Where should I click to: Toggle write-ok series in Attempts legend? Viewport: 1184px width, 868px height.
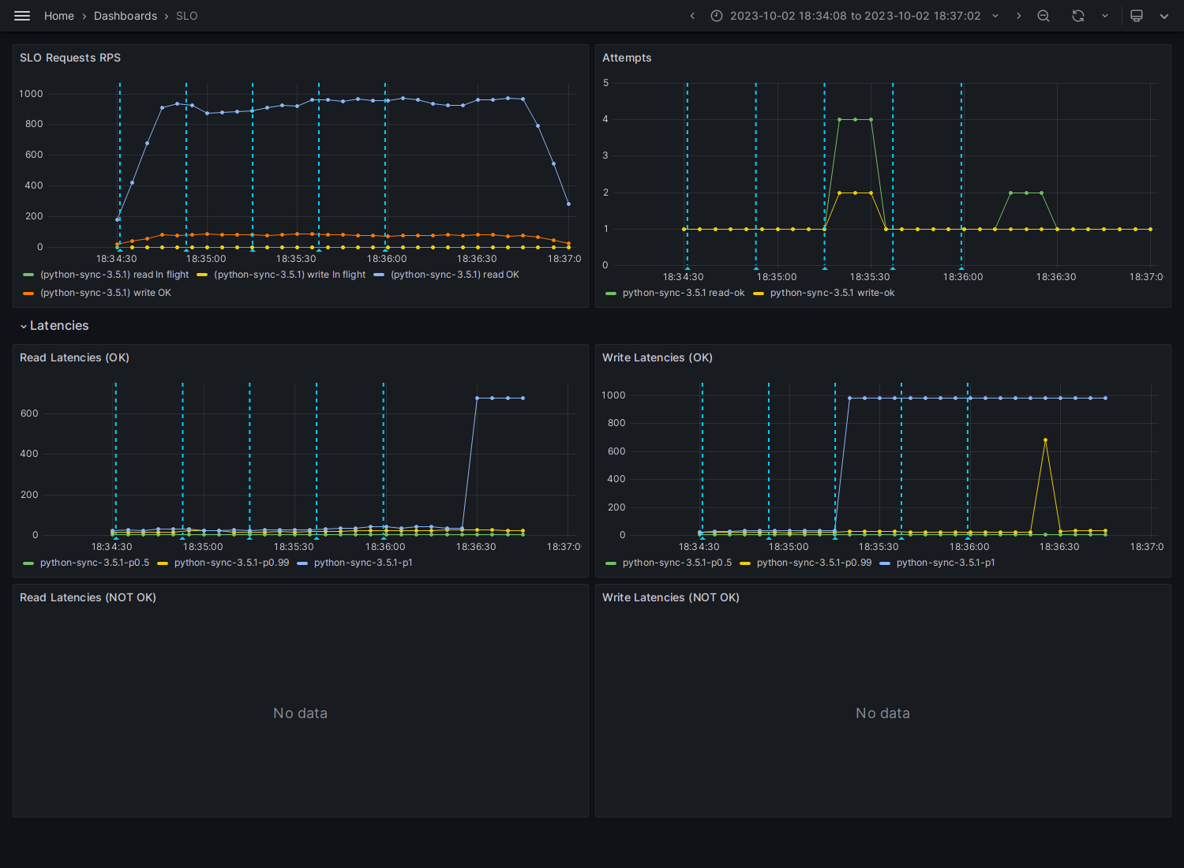[833, 293]
